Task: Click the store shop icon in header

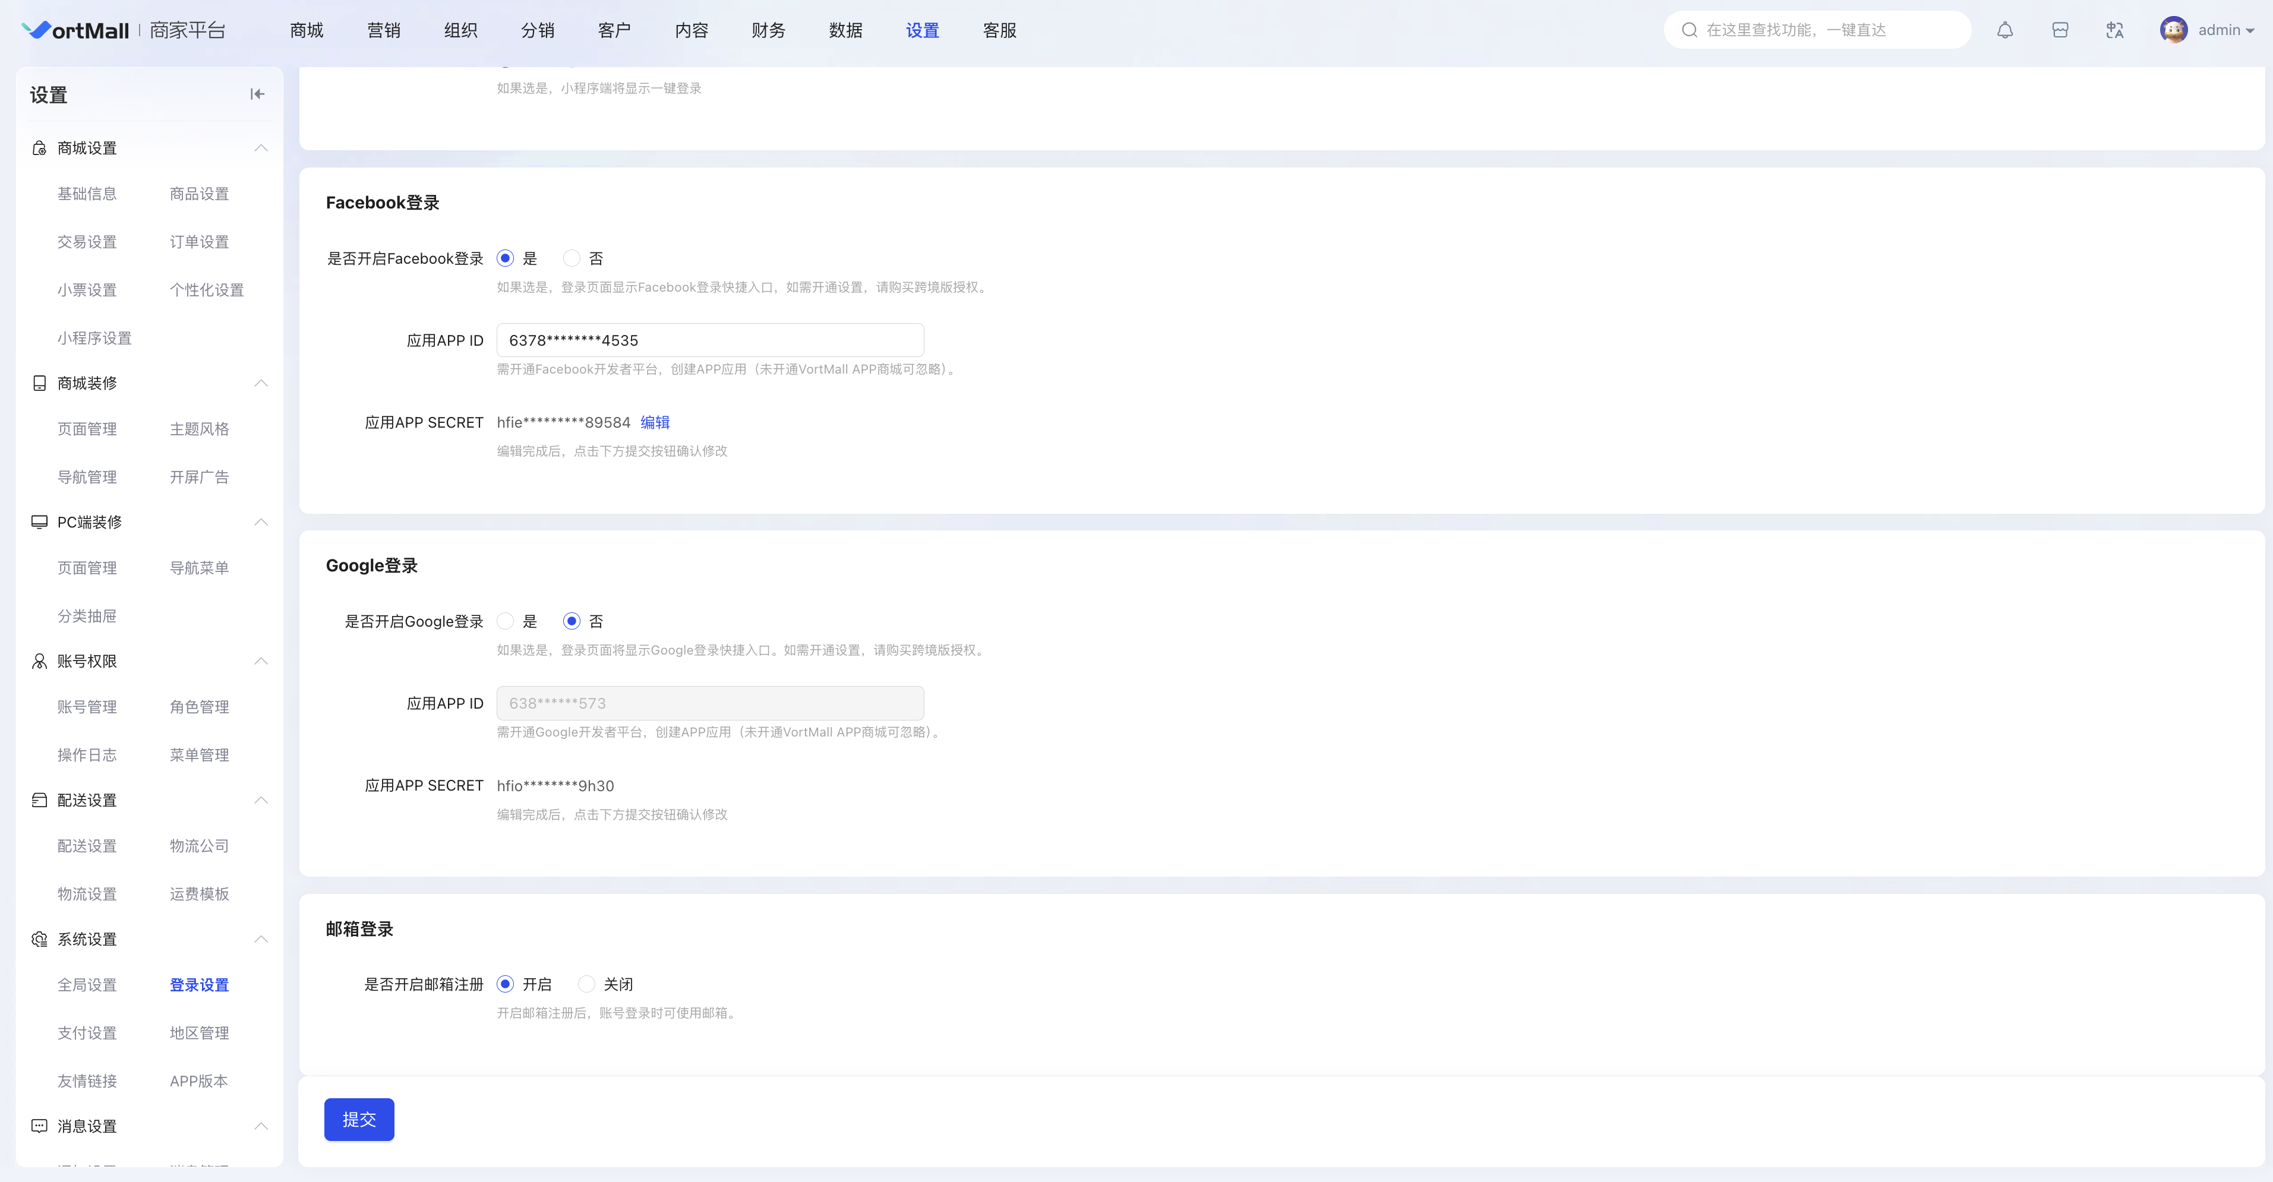Action: click(x=2060, y=30)
